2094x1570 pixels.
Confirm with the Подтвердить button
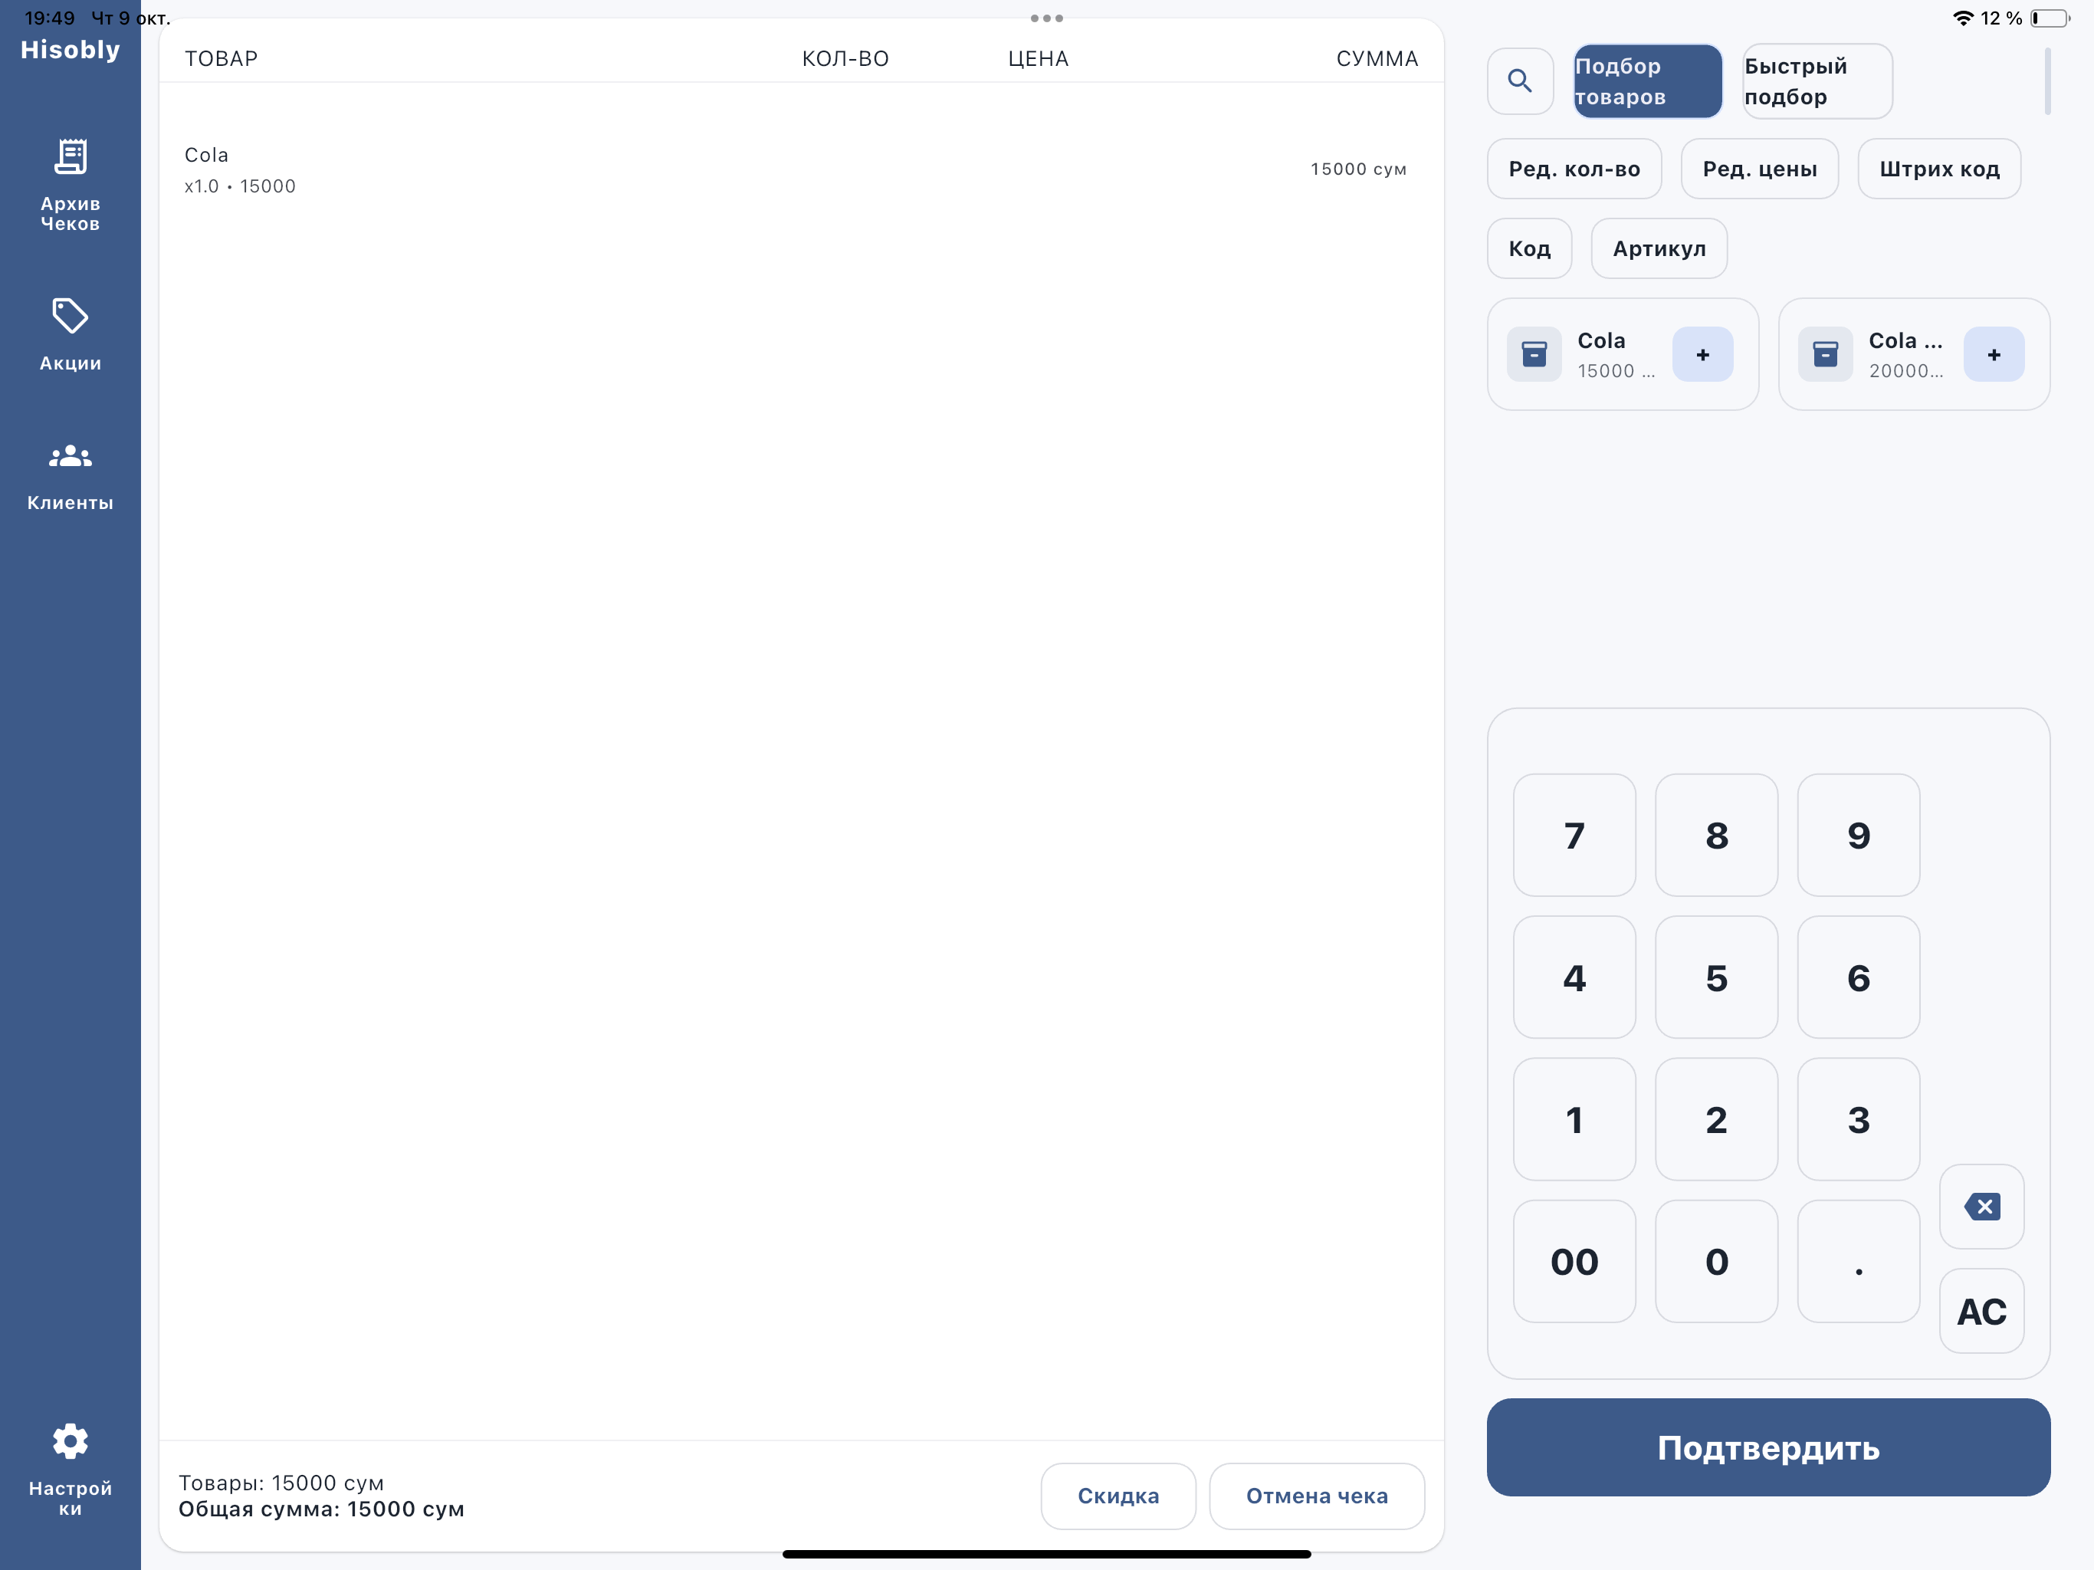pos(1768,1448)
